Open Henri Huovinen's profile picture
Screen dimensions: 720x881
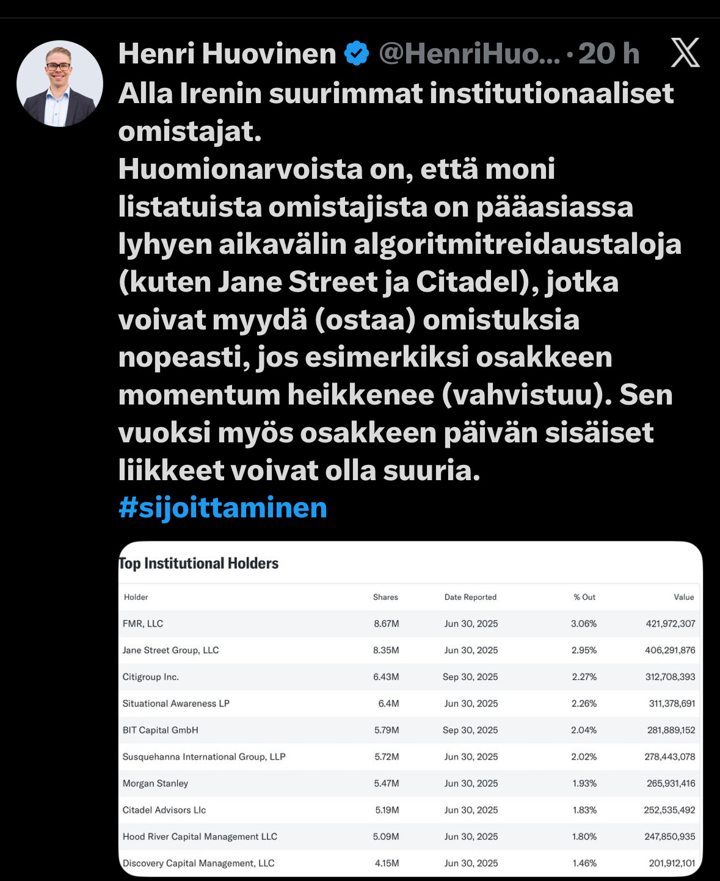pyautogui.click(x=59, y=84)
